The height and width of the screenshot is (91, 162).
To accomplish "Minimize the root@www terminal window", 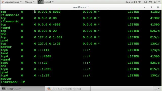I will pyautogui.click(x=145, y=7).
